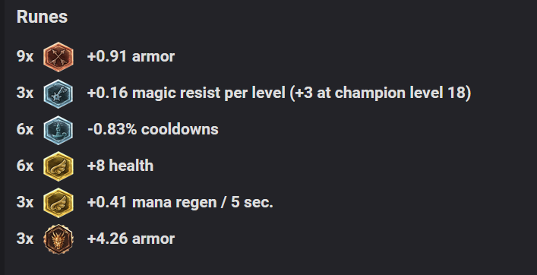Click the (+3 at champion level 18) note
Viewport: 537px width, 275px height.
pyautogui.click(x=381, y=93)
